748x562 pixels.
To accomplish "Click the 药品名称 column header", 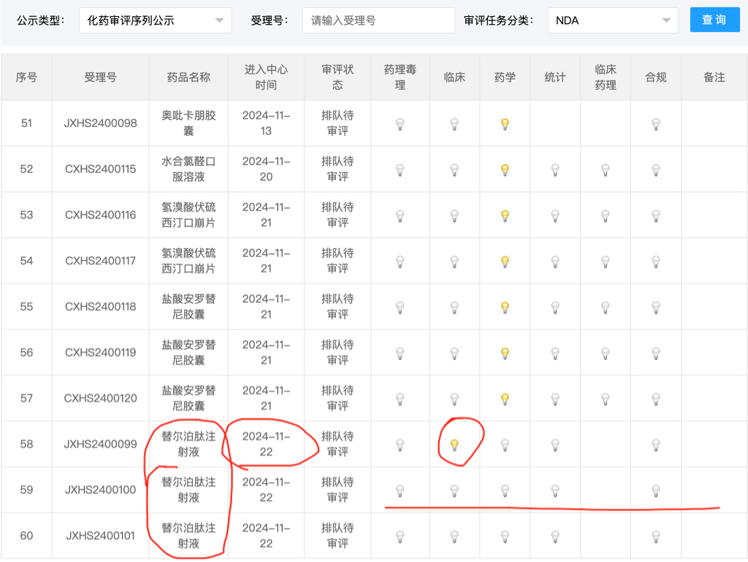I will coord(188,77).
